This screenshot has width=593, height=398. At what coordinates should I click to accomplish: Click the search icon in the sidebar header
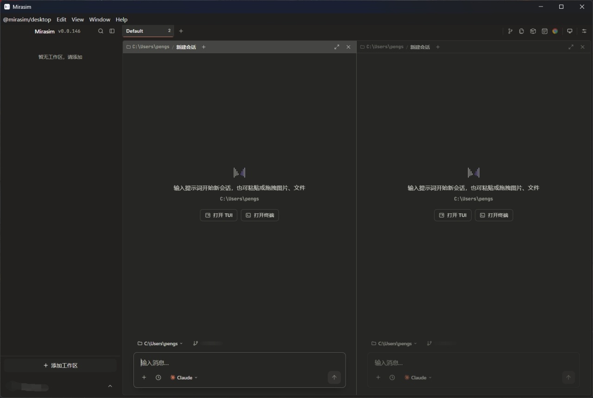[101, 31]
